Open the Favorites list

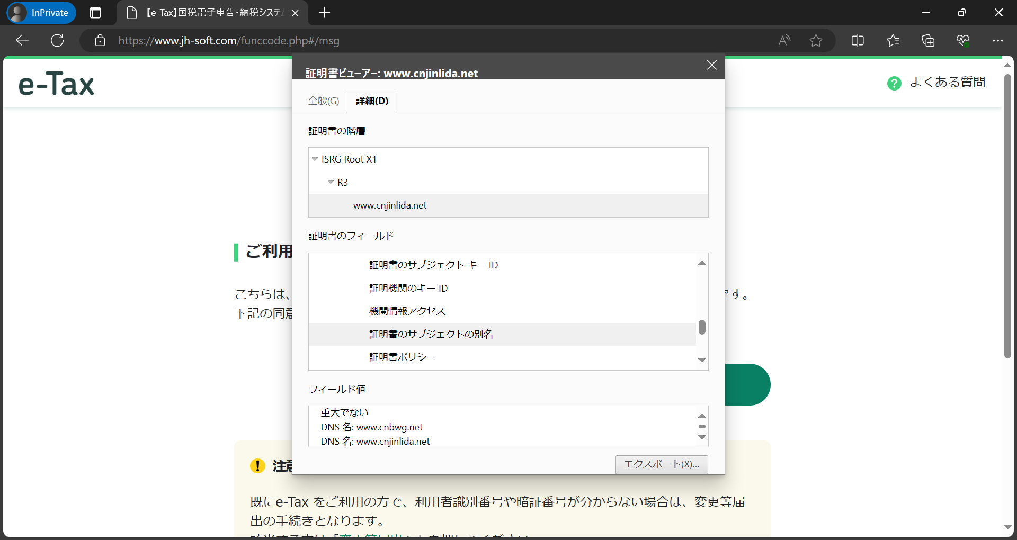tap(893, 40)
